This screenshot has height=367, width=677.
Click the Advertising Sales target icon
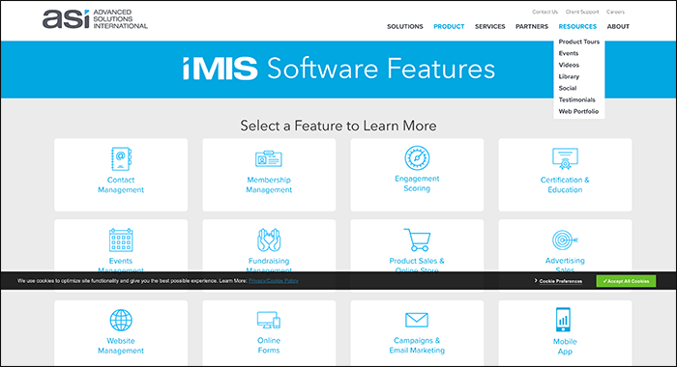pos(565,240)
